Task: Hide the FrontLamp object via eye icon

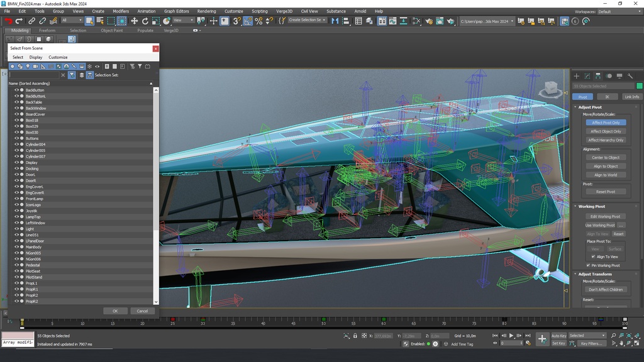Action: coord(17,199)
